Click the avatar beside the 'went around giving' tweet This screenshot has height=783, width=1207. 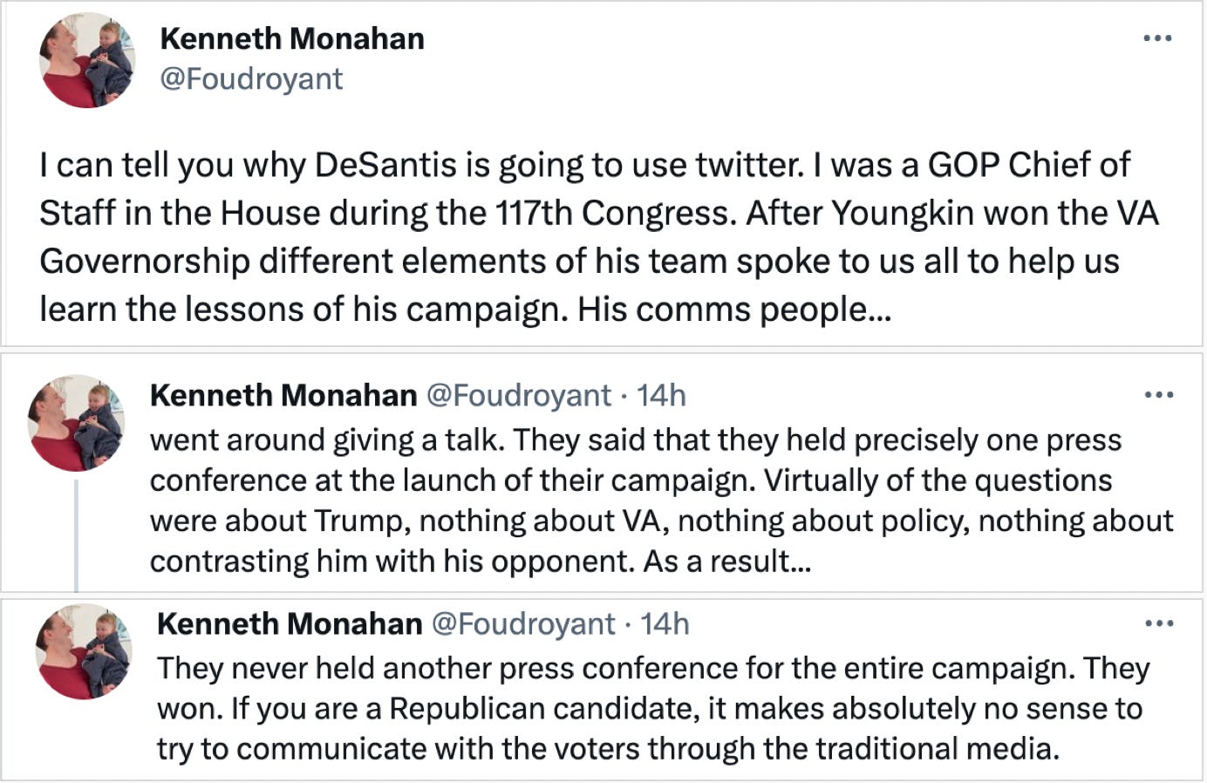pyautogui.click(x=76, y=423)
